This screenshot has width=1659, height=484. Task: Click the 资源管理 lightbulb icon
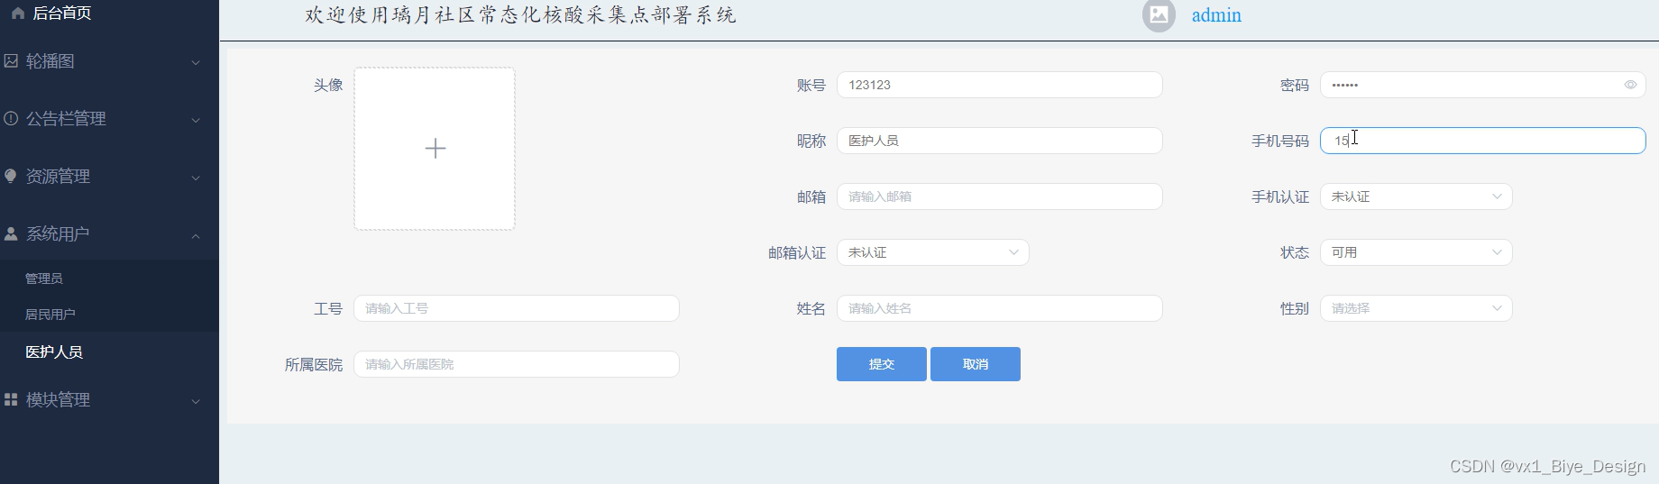(x=11, y=176)
